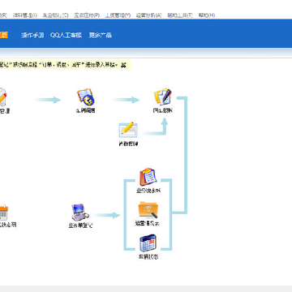This screenshot has height=292, width=292.
Task: Contact QQ人工客服 support link
Action: click(x=66, y=35)
